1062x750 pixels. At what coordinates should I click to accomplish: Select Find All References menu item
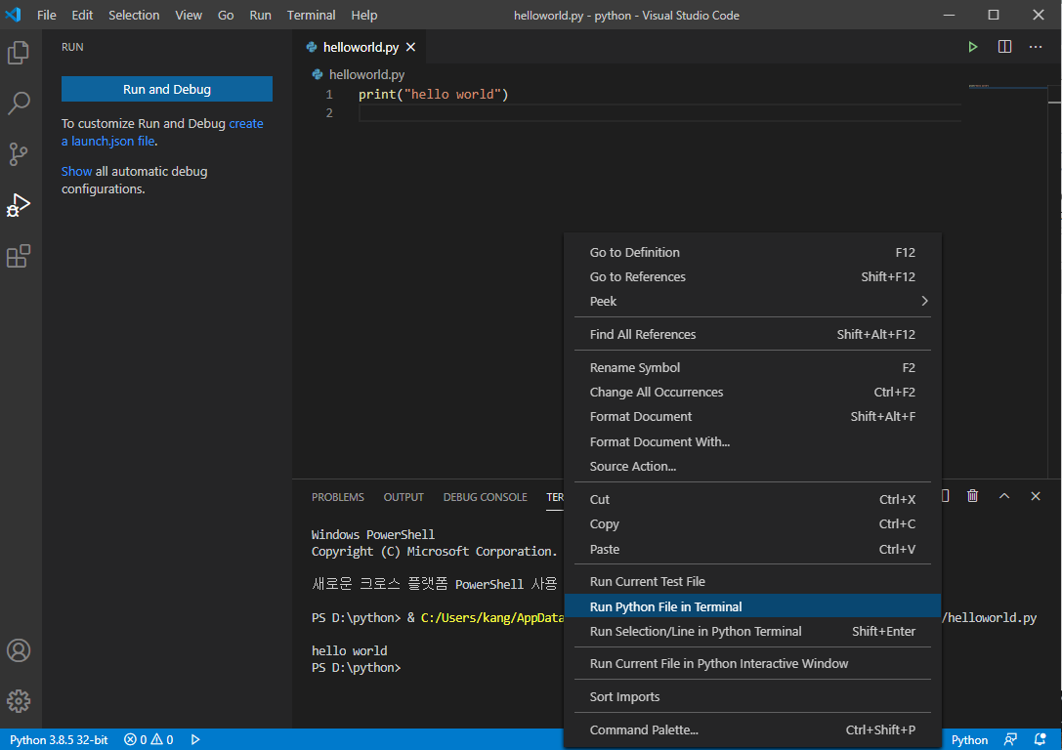tap(752, 334)
